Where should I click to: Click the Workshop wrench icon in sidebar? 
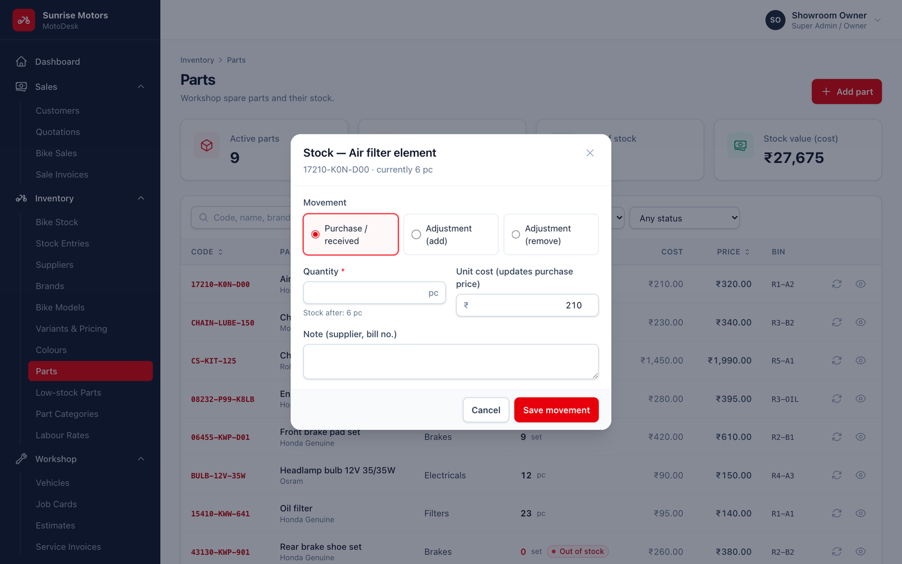click(21, 459)
